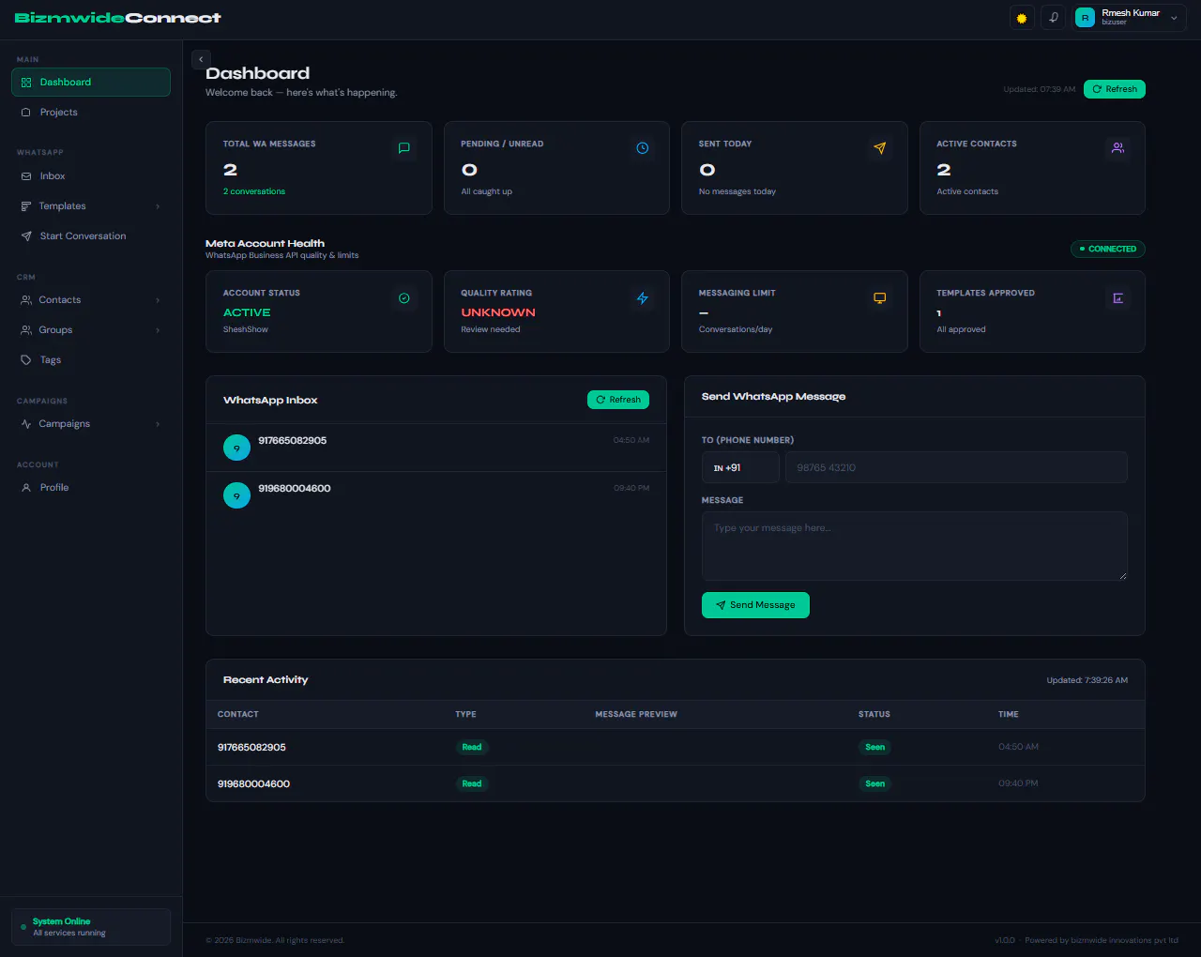Click the message box resize handle
This screenshot has width=1201, height=957.
point(1122,575)
